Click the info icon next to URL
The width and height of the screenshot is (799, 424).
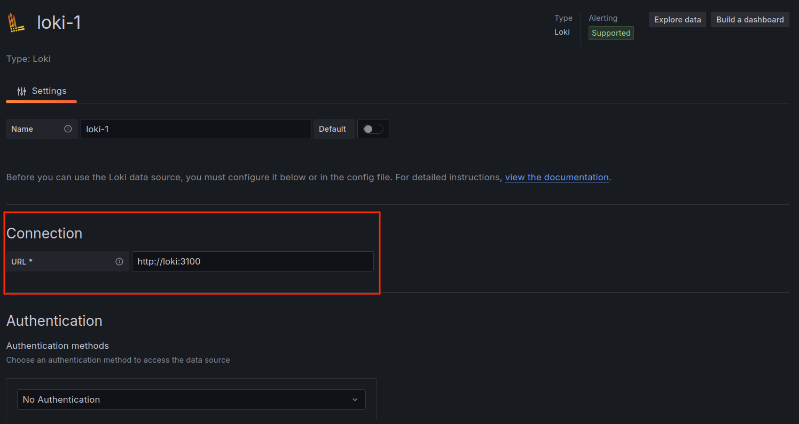tap(119, 261)
